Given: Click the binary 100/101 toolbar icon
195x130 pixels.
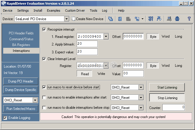Looking at the screenshot, I should tap(151, 19).
